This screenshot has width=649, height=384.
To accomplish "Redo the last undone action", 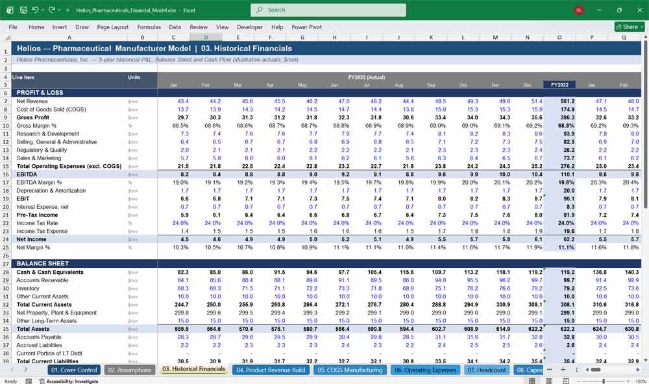I will (x=52, y=10).
